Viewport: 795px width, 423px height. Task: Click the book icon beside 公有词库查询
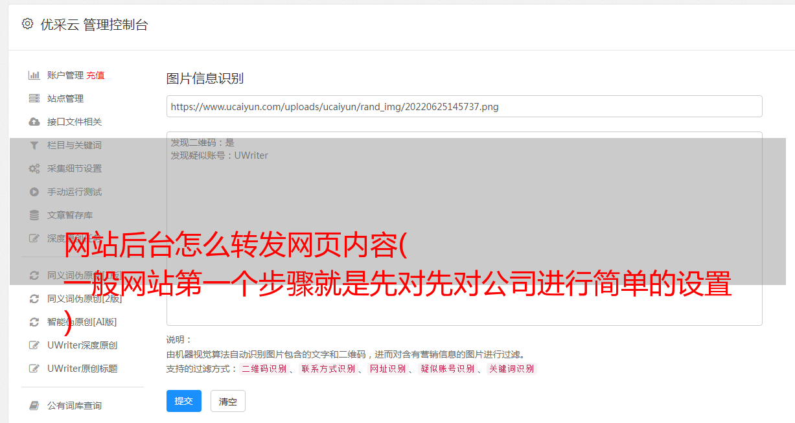pos(34,406)
